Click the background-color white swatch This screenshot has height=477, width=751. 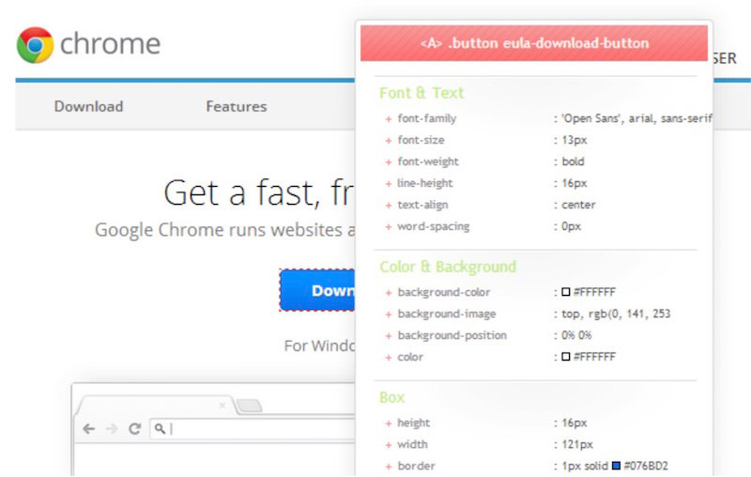566,292
